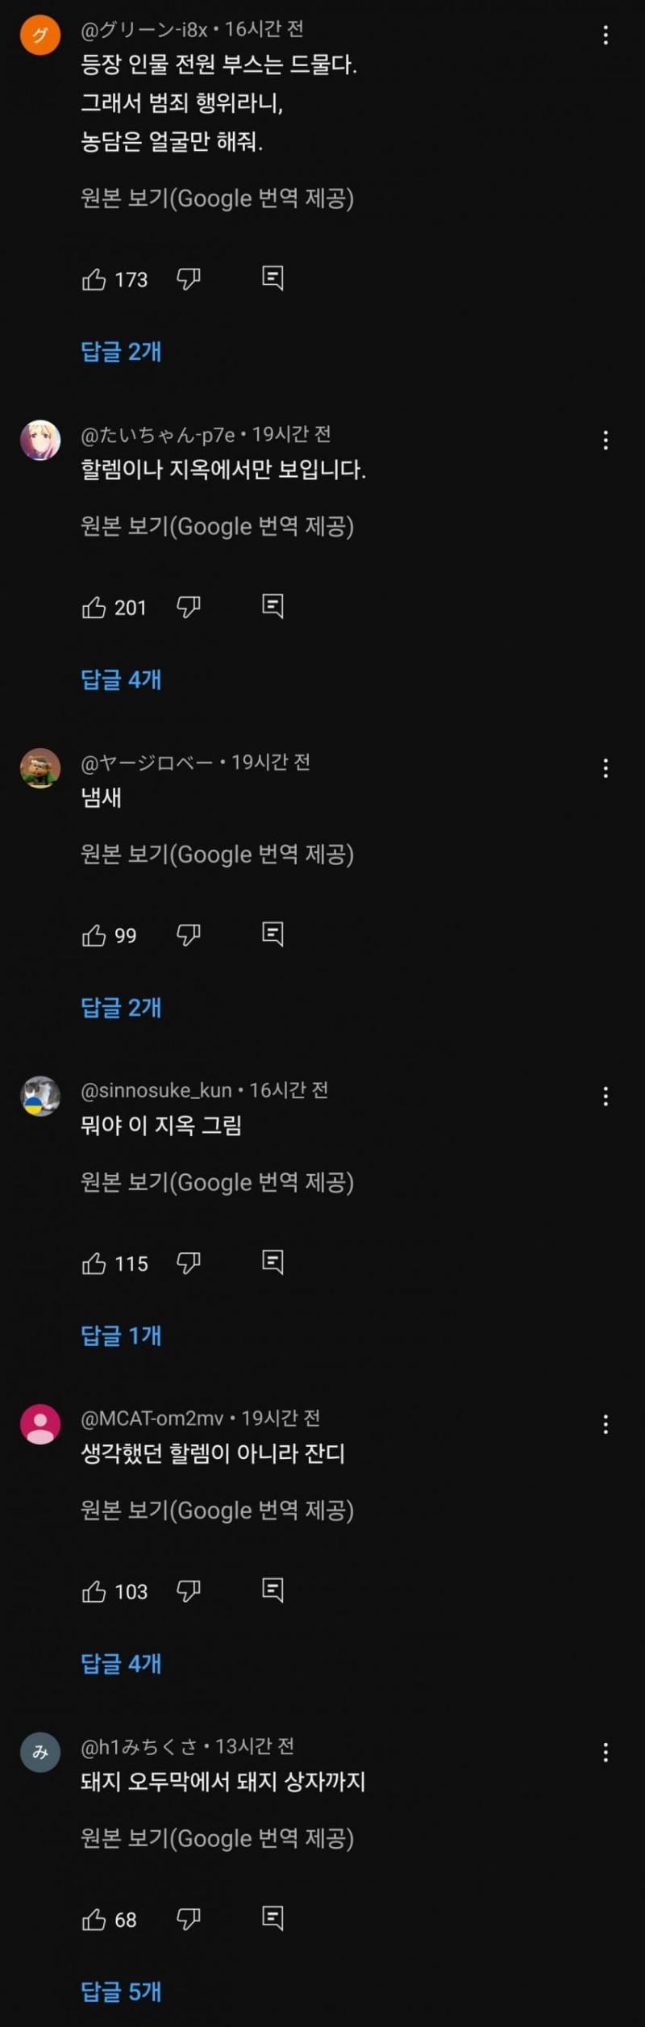Expand 답글 5개 under @h1みちくさ comment
The height and width of the screenshot is (2027, 645).
121,1991
